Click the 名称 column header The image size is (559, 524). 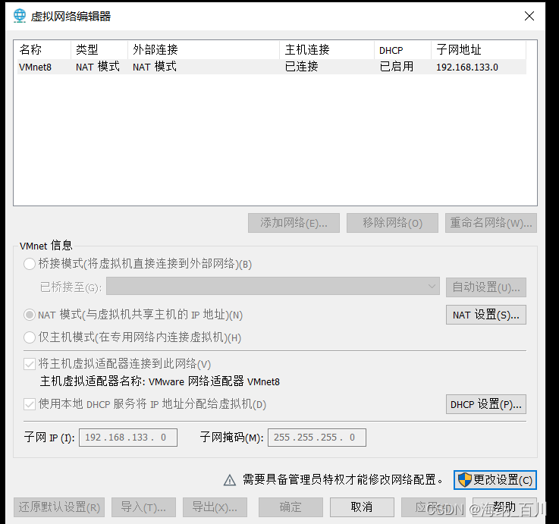42,49
